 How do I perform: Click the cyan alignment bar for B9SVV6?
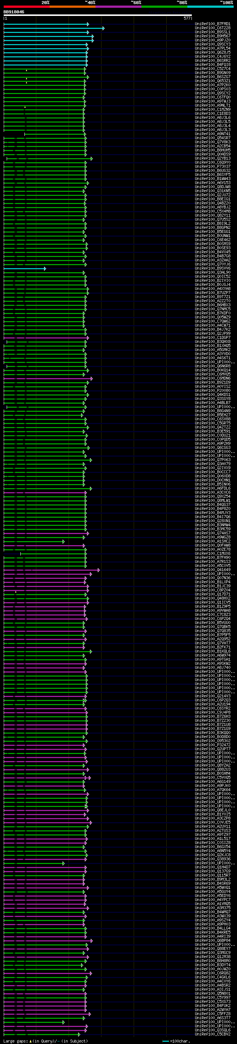(25, 268)
